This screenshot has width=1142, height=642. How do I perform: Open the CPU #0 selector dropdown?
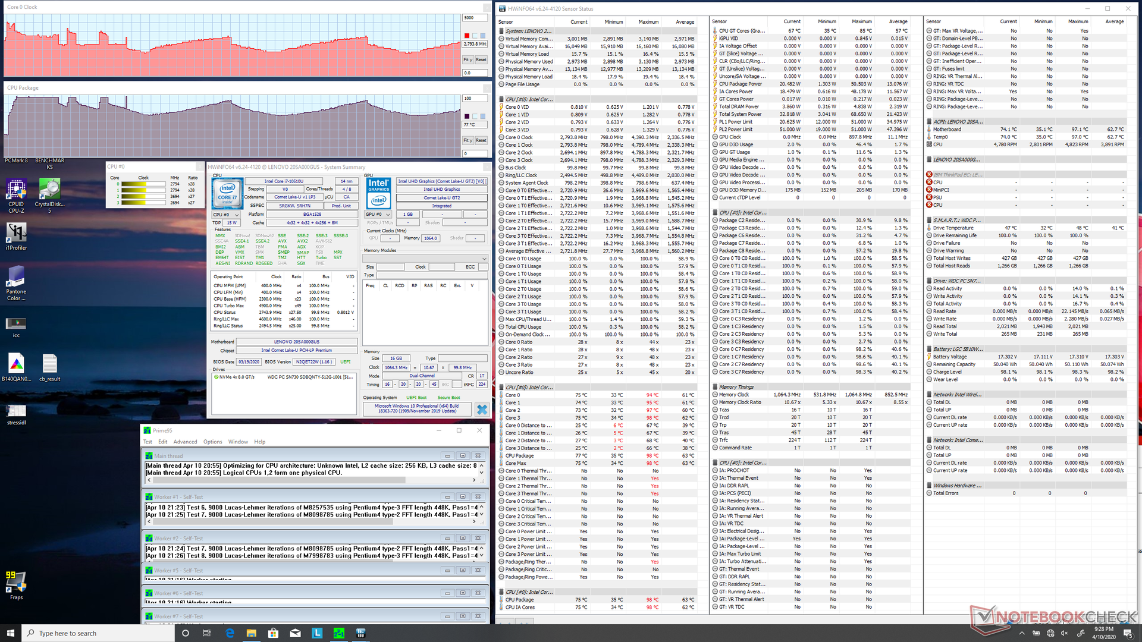click(x=226, y=215)
